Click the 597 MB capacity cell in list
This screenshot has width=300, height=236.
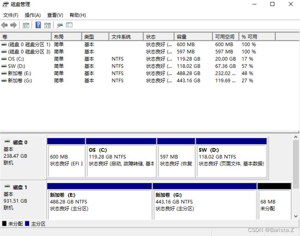[x=186, y=52]
